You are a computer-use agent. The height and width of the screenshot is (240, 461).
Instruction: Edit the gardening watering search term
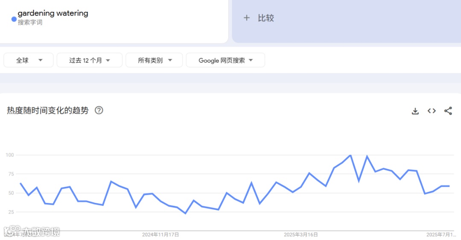(53, 13)
